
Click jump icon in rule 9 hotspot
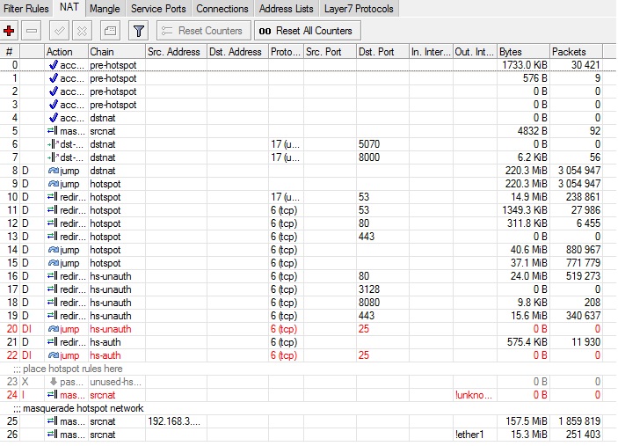(54, 184)
